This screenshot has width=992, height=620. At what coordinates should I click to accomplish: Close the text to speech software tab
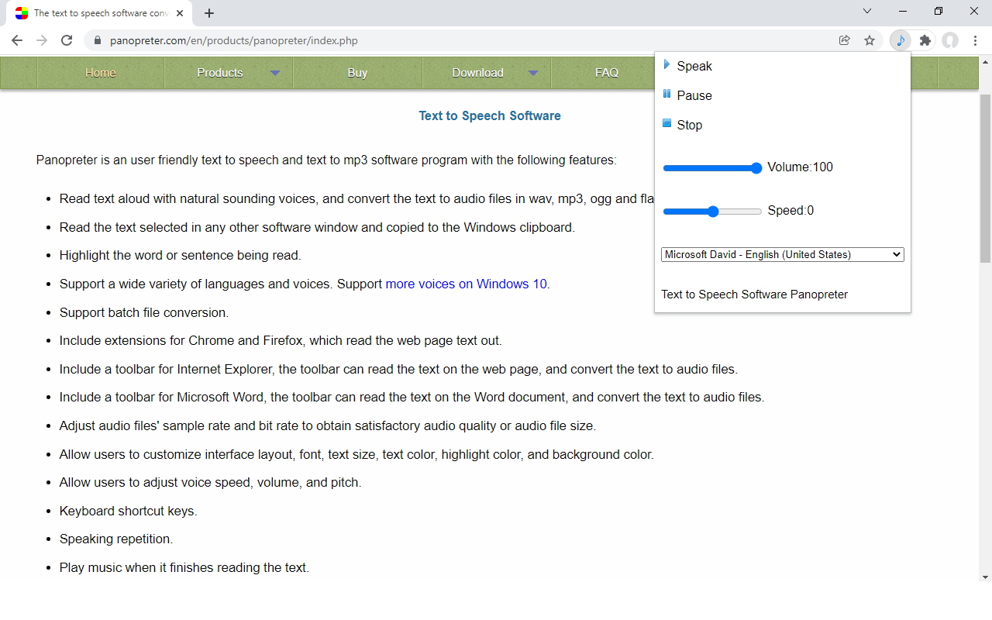coord(180,13)
